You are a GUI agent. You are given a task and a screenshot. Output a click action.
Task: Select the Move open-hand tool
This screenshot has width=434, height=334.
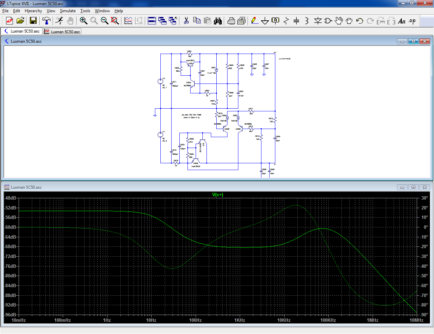pyautogui.click(x=339, y=21)
